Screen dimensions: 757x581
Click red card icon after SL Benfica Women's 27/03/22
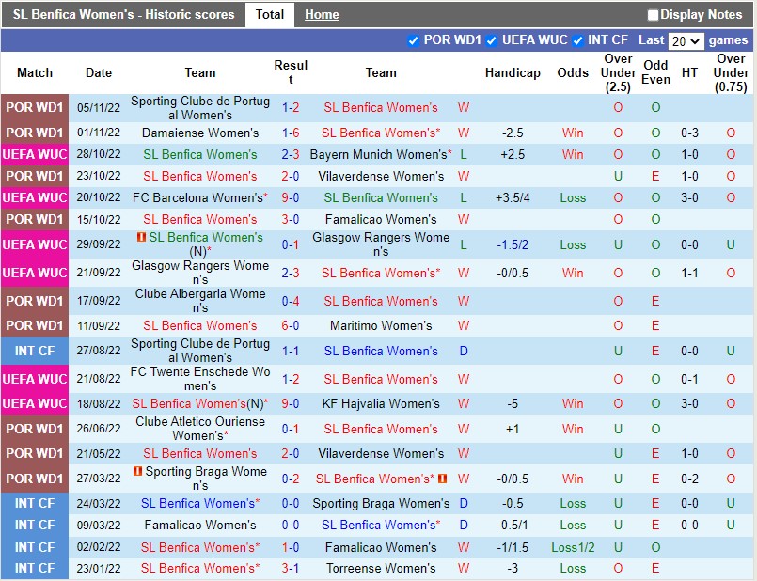(442, 479)
